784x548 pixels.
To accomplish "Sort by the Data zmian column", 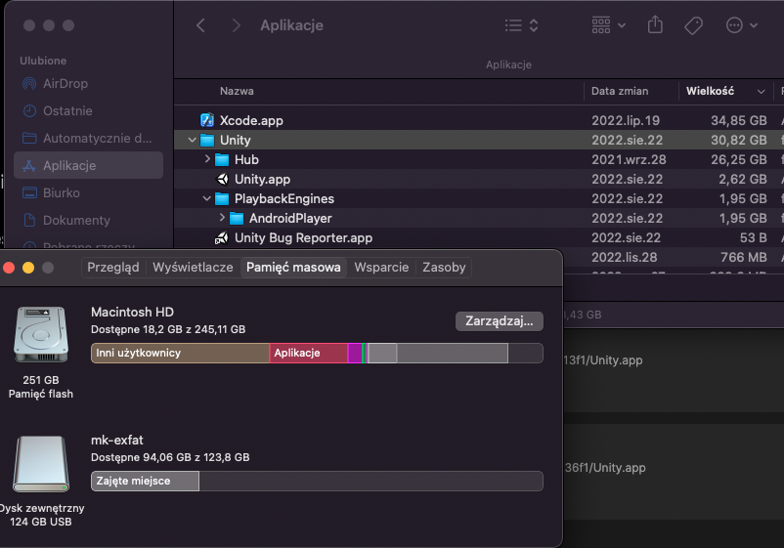I will click(620, 91).
